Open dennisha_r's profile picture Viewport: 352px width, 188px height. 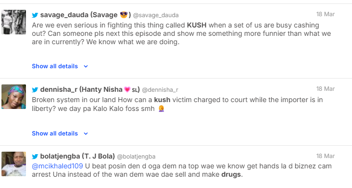click(x=14, y=97)
